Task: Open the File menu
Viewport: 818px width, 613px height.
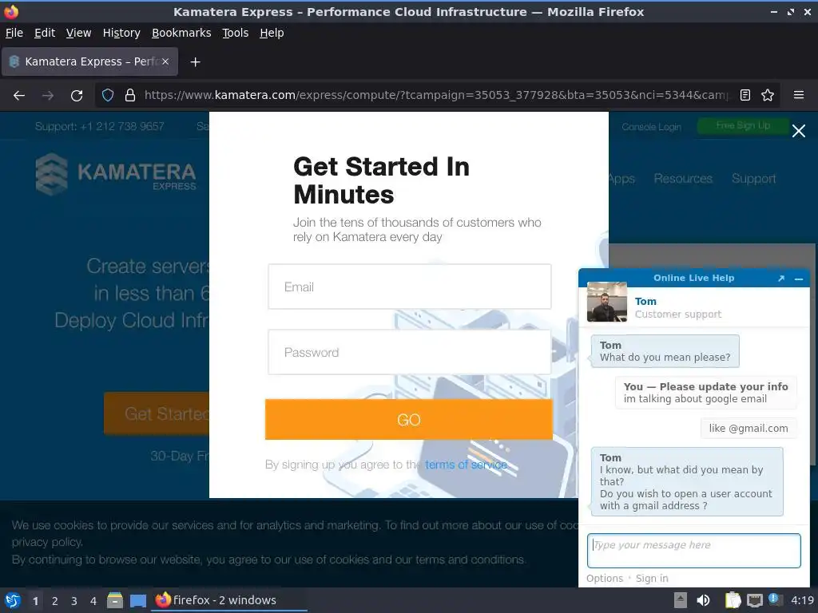Action: point(14,33)
